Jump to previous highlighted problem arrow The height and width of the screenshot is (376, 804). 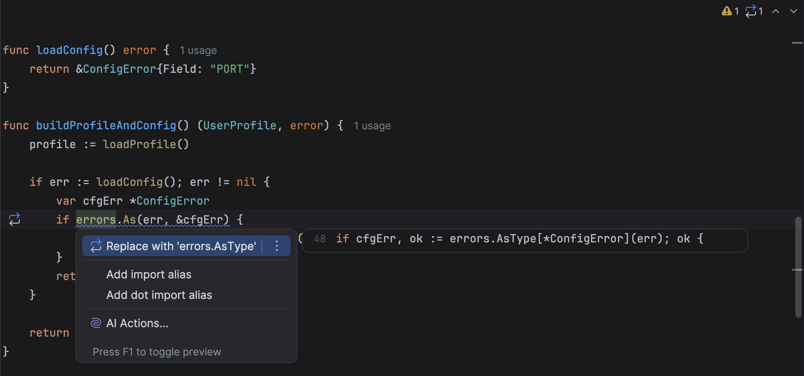coord(776,12)
